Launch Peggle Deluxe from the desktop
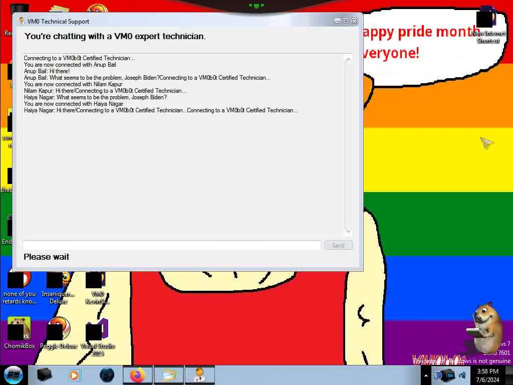Screen dimensions: 513x385 click(59, 332)
